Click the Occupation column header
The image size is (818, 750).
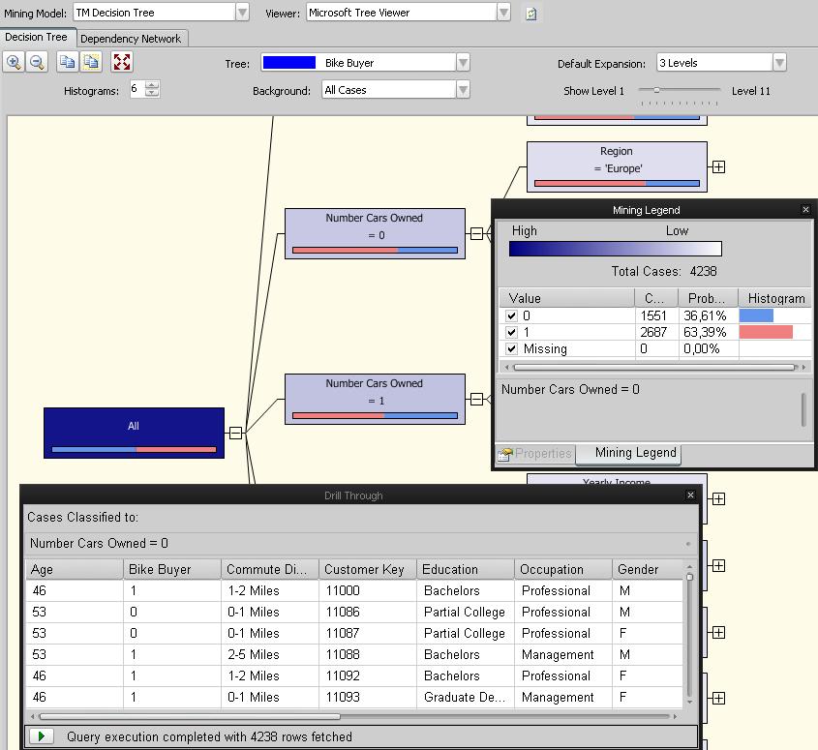click(x=562, y=569)
